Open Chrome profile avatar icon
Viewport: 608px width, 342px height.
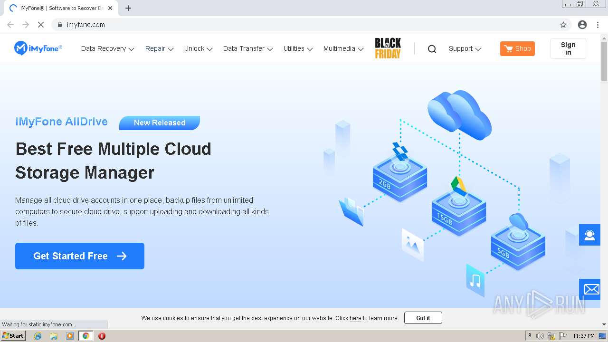click(x=582, y=25)
